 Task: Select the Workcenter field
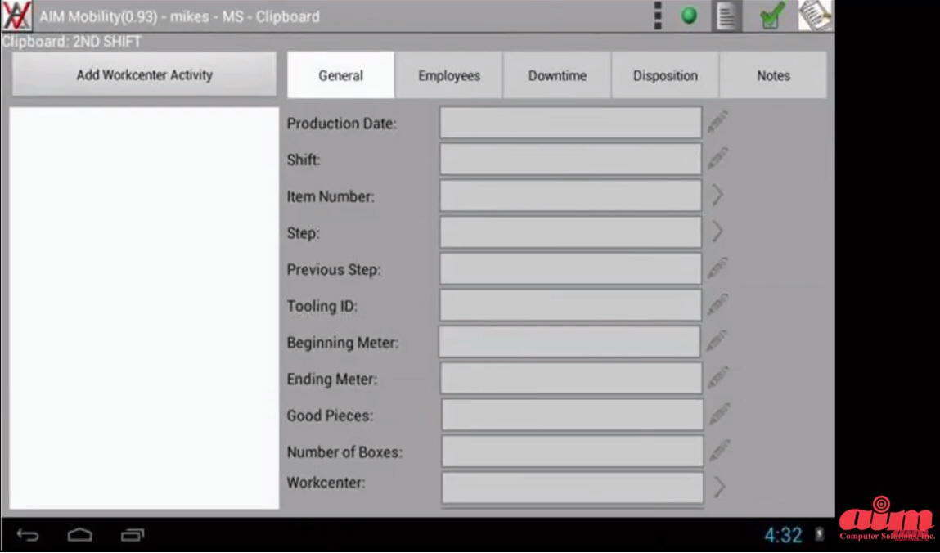pyautogui.click(x=573, y=488)
